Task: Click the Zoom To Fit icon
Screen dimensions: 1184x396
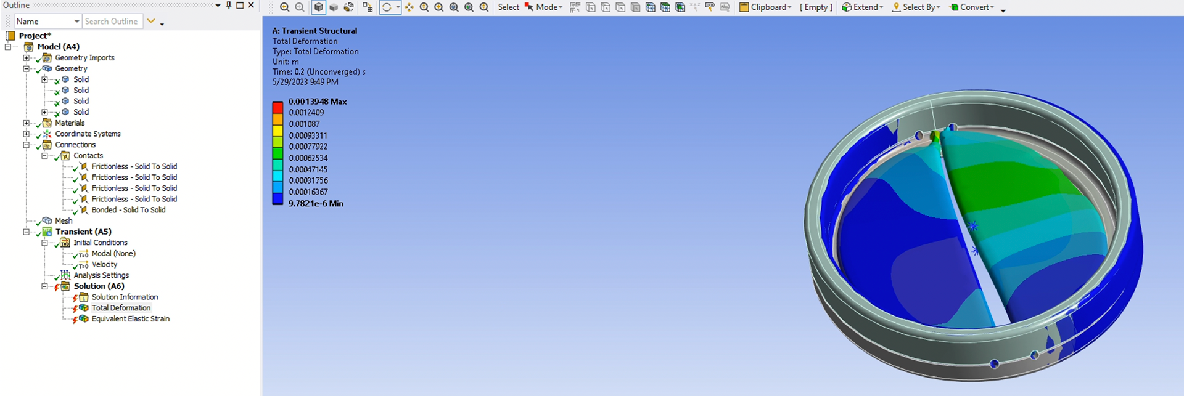Action: pos(454,7)
